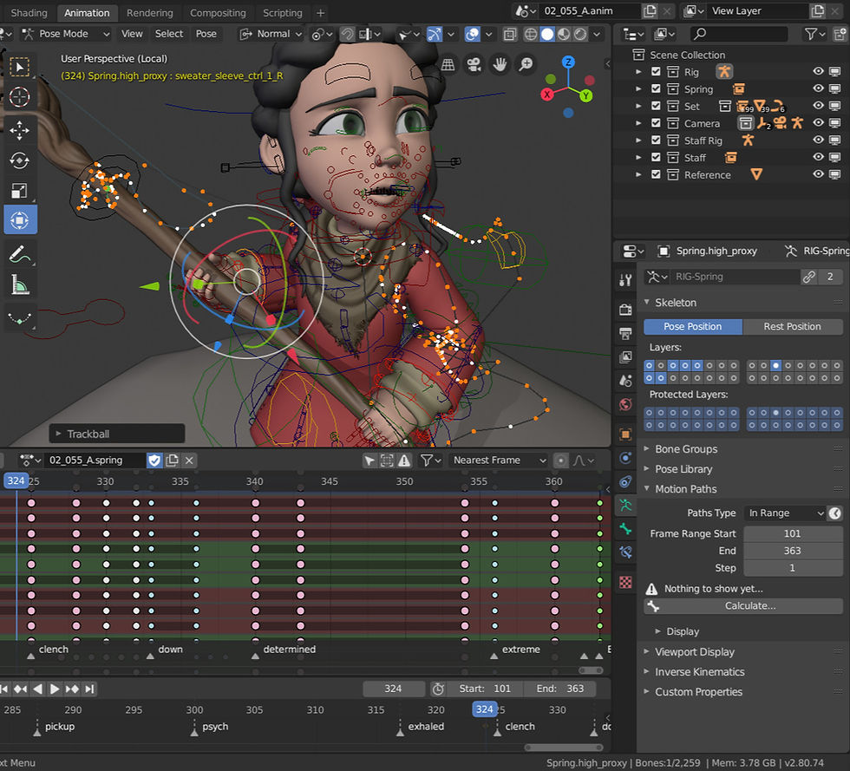Select the Annotate pencil tool
Screen dimensions: 850x771
tap(20, 254)
